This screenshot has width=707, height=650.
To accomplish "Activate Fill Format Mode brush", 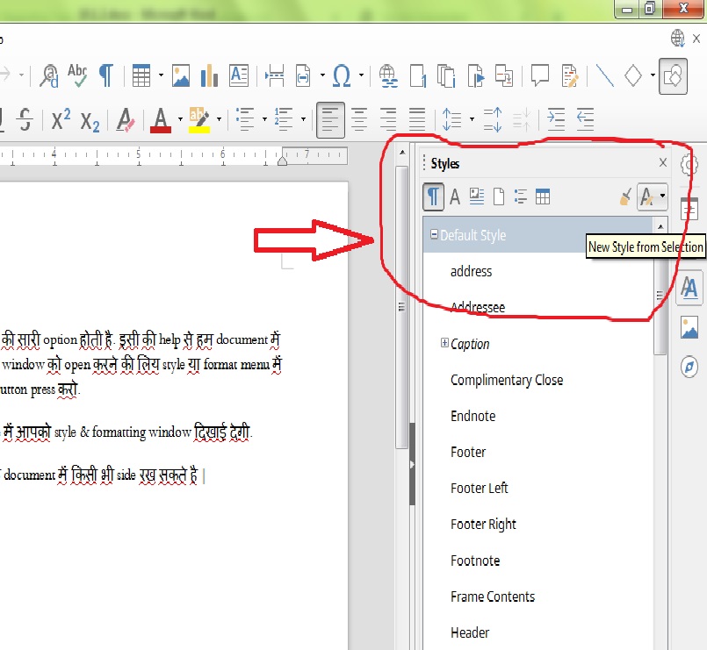I will click(625, 196).
